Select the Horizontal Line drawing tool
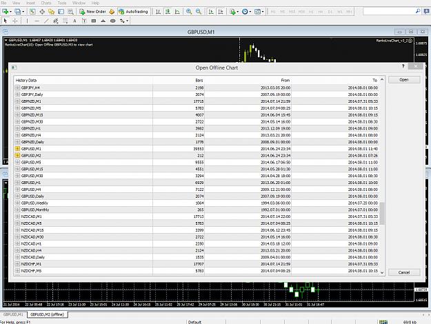This screenshot has width=431, height=324. click(37, 21)
